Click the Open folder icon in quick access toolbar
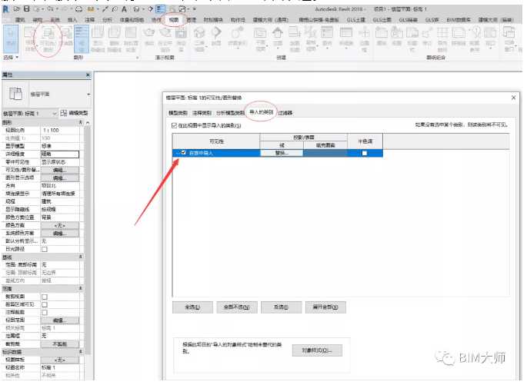Screen dimensions: 527x385 pyautogui.click(x=17, y=9)
